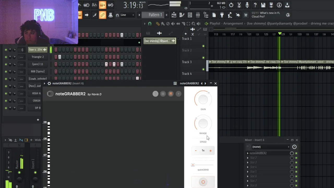Screen dimensions: 334x188
Task: Mute the Triangle 2 channel
Action: pos(6,57)
